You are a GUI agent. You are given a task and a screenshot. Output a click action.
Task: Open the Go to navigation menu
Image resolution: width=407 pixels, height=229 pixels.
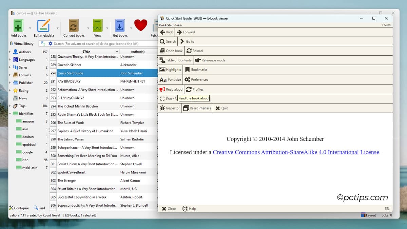coord(188,41)
